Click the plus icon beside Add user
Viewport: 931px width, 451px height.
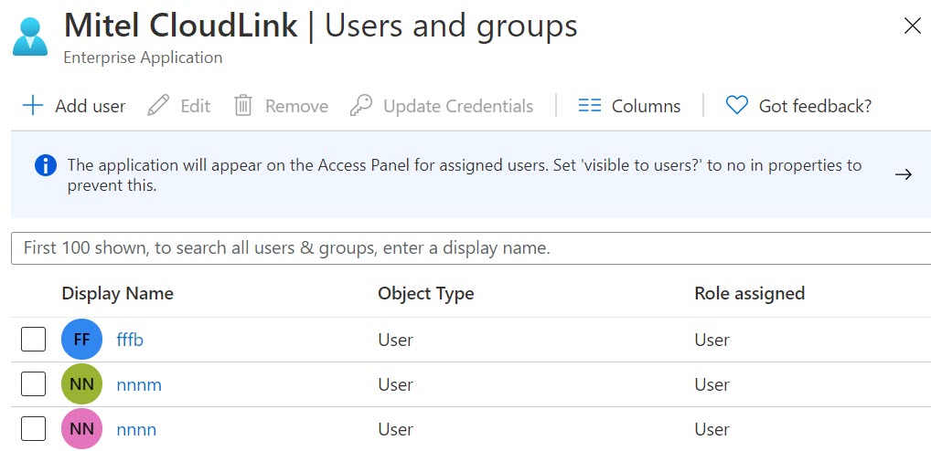click(x=33, y=106)
